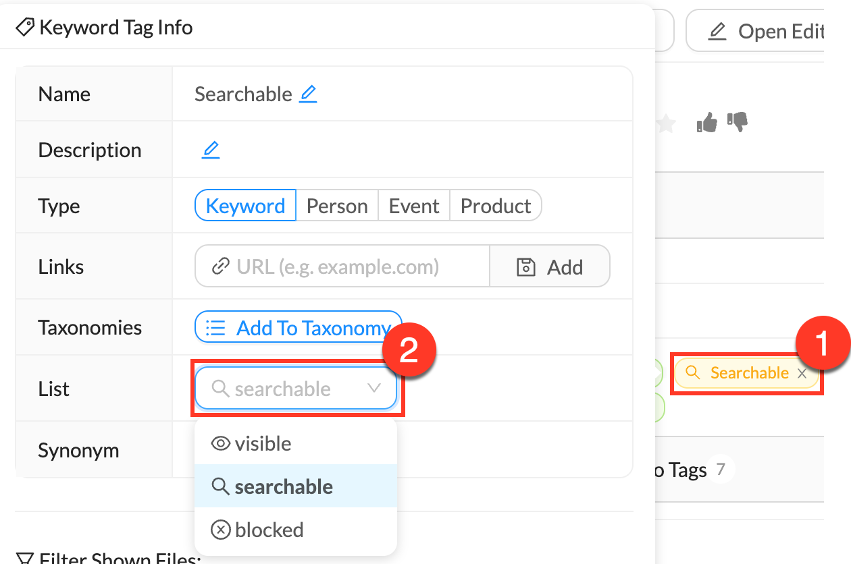Remove the Searchable tag with its X
Image resolution: width=851 pixels, height=564 pixels.
pos(802,374)
